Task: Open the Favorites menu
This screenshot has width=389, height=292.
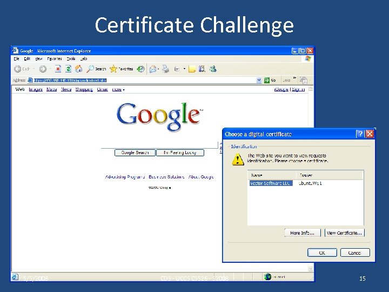Action: (x=55, y=58)
